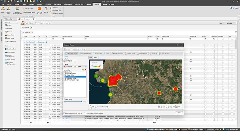The image size is (240, 131).
Task: Open Programas de Puntos
Action: [39, 10]
